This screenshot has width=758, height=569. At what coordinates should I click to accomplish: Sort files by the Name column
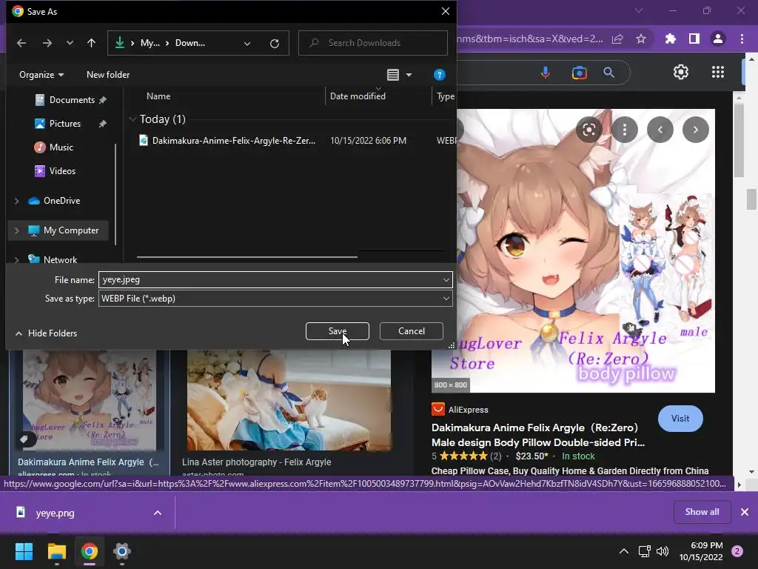click(x=158, y=96)
